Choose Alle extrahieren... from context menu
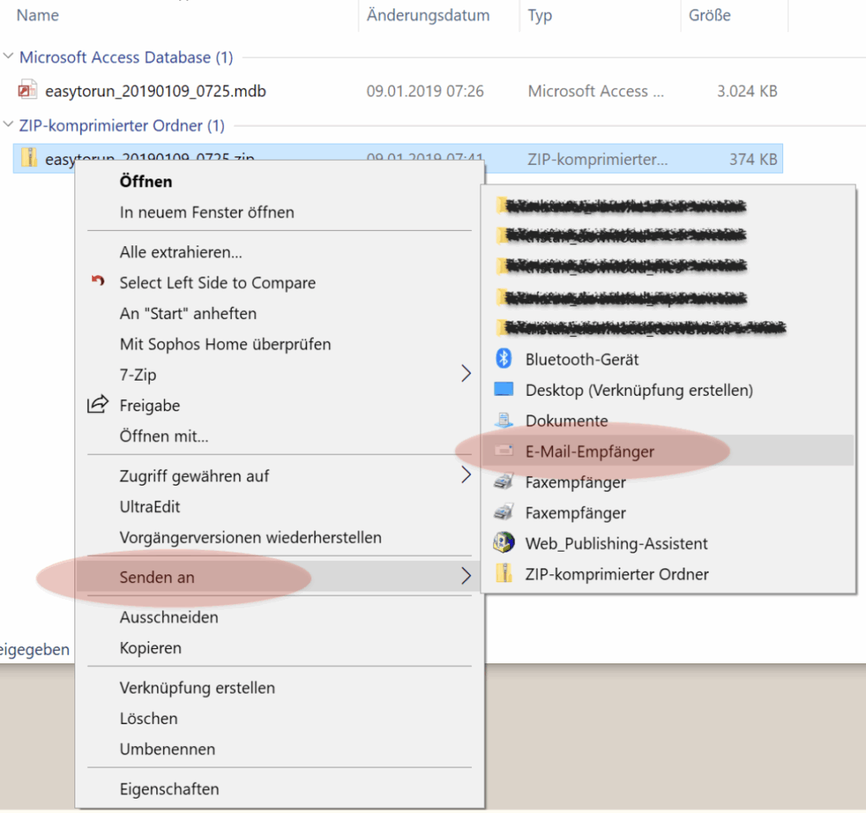Viewport: 866px width, 813px height. click(181, 252)
